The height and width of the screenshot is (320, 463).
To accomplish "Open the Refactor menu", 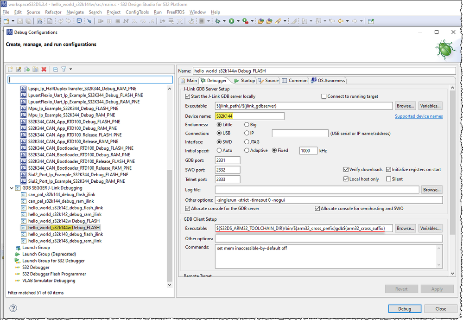I will (x=53, y=12).
